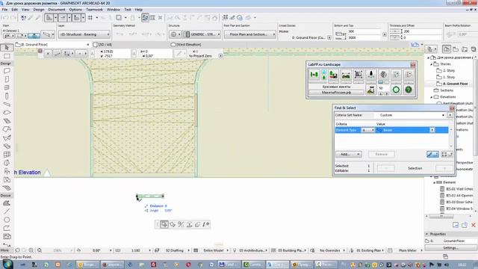Click the first green icon in LabPP Landscape palette
This screenshot has height=269, width=478.
pos(314,75)
